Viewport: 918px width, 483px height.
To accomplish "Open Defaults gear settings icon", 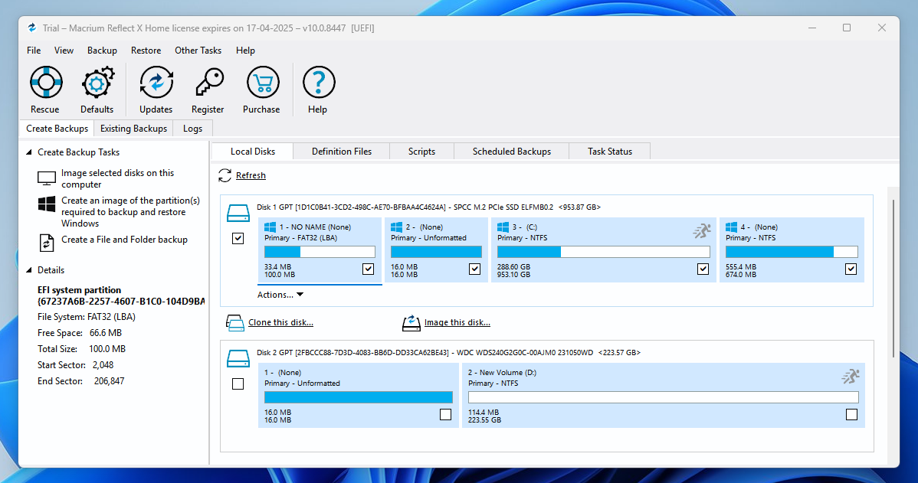I will [97, 83].
